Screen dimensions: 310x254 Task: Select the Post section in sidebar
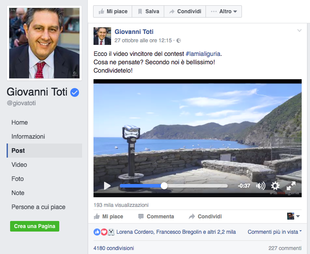[44, 151]
